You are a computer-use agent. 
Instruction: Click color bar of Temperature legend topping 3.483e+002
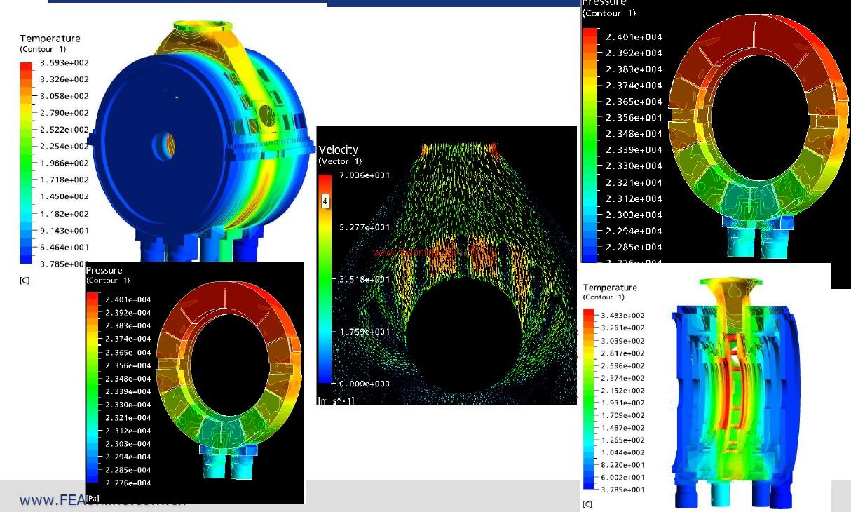click(589, 399)
